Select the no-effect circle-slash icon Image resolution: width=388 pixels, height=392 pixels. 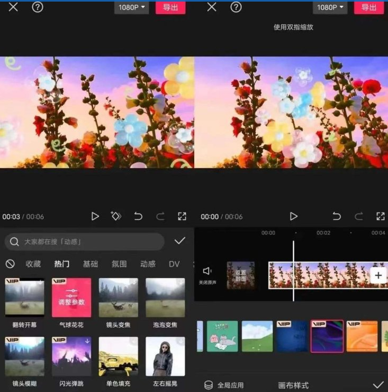click(x=10, y=264)
